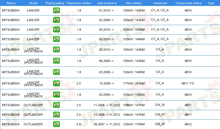The height and width of the screenshot is (129, 220).
Task: Click the Nadwozie column header
Action: pos(160,3)
